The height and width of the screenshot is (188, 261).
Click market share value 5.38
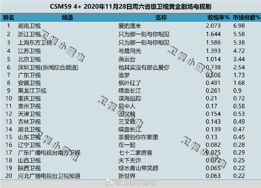coord(239,42)
